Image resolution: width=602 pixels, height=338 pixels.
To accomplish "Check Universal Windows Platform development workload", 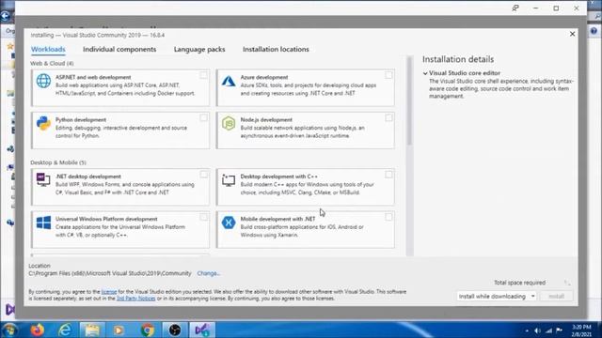I will pyautogui.click(x=203, y=217).
